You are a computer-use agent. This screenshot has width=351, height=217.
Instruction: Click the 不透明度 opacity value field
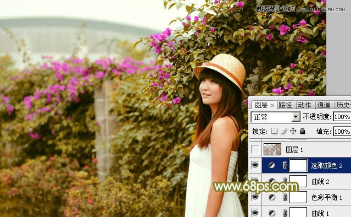(x=342, y=117)
